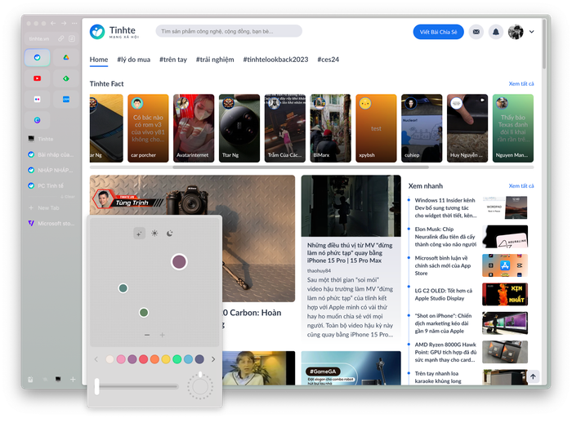This screenshot has height=423, width=572.
Task: Open the Windows 11 Insider news link
Action: 445,208
